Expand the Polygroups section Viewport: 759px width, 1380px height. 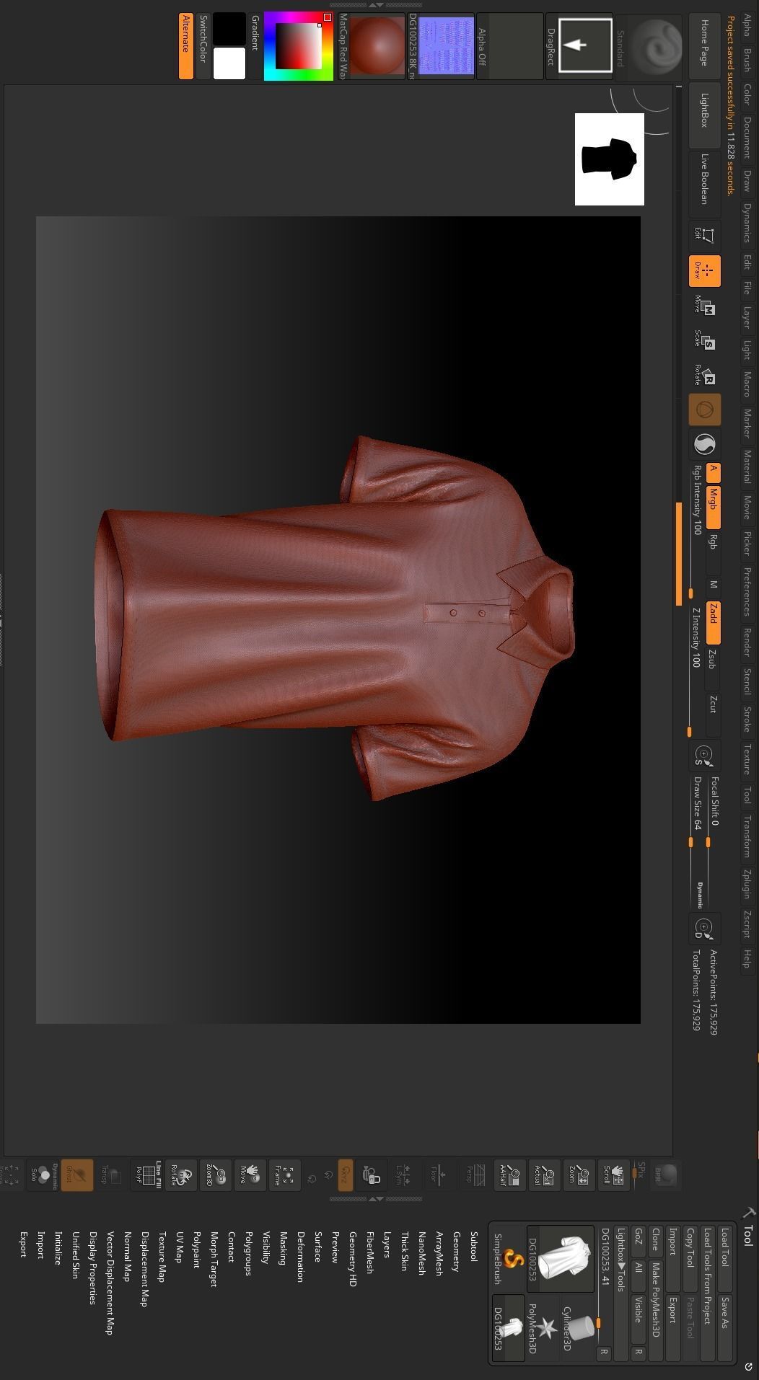click(x=248, y=1253)
